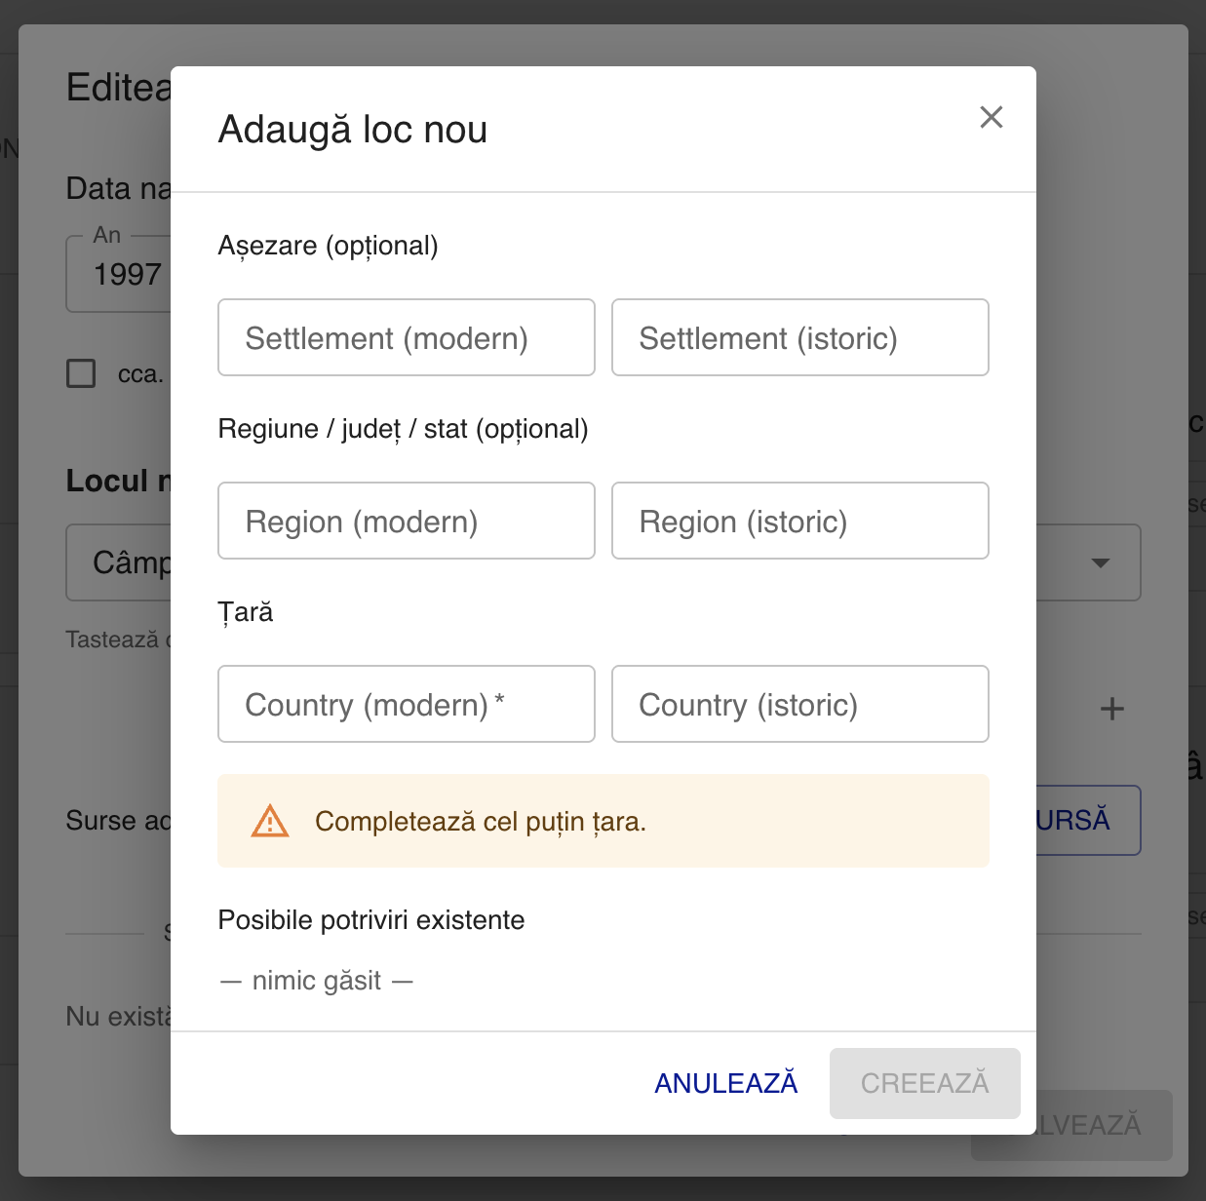Click the partially hidden SURSĂ button
Screen dimensions: 1206x1201
(x=1087, y=820)
